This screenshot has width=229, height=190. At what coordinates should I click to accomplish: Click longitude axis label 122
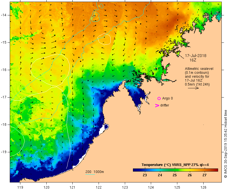coord(99,187)
